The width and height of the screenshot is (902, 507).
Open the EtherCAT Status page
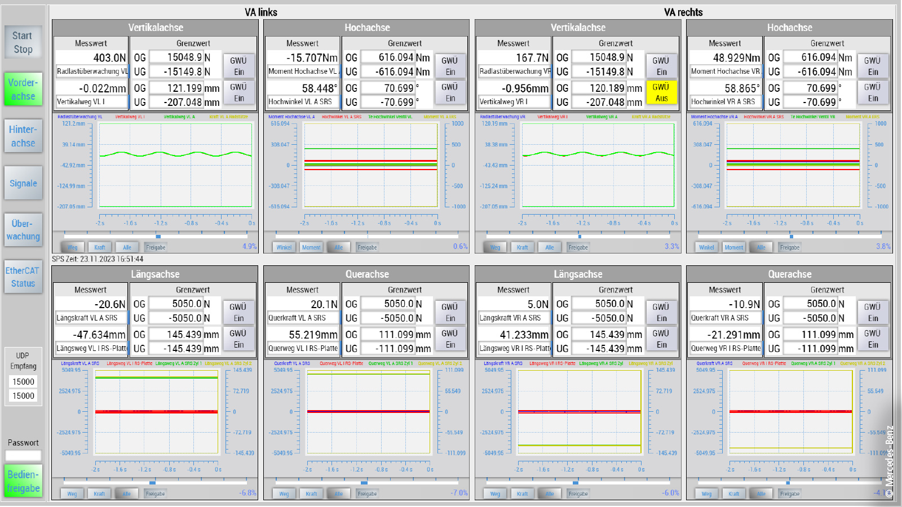coord(23,277)
